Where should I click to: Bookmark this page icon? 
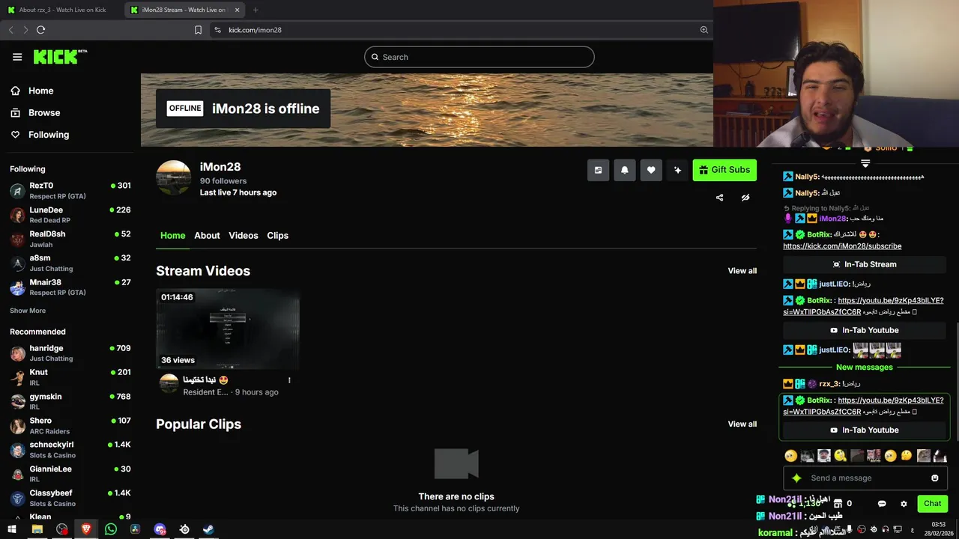click(x=198, y=30)
